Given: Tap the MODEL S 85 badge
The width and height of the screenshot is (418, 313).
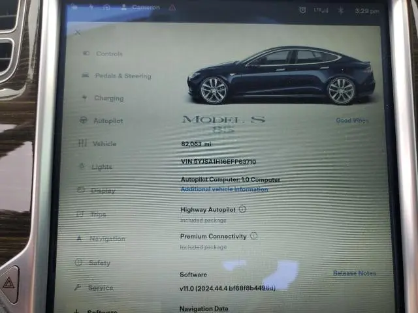Looking at the screenshot, I should tap(223, 124).
